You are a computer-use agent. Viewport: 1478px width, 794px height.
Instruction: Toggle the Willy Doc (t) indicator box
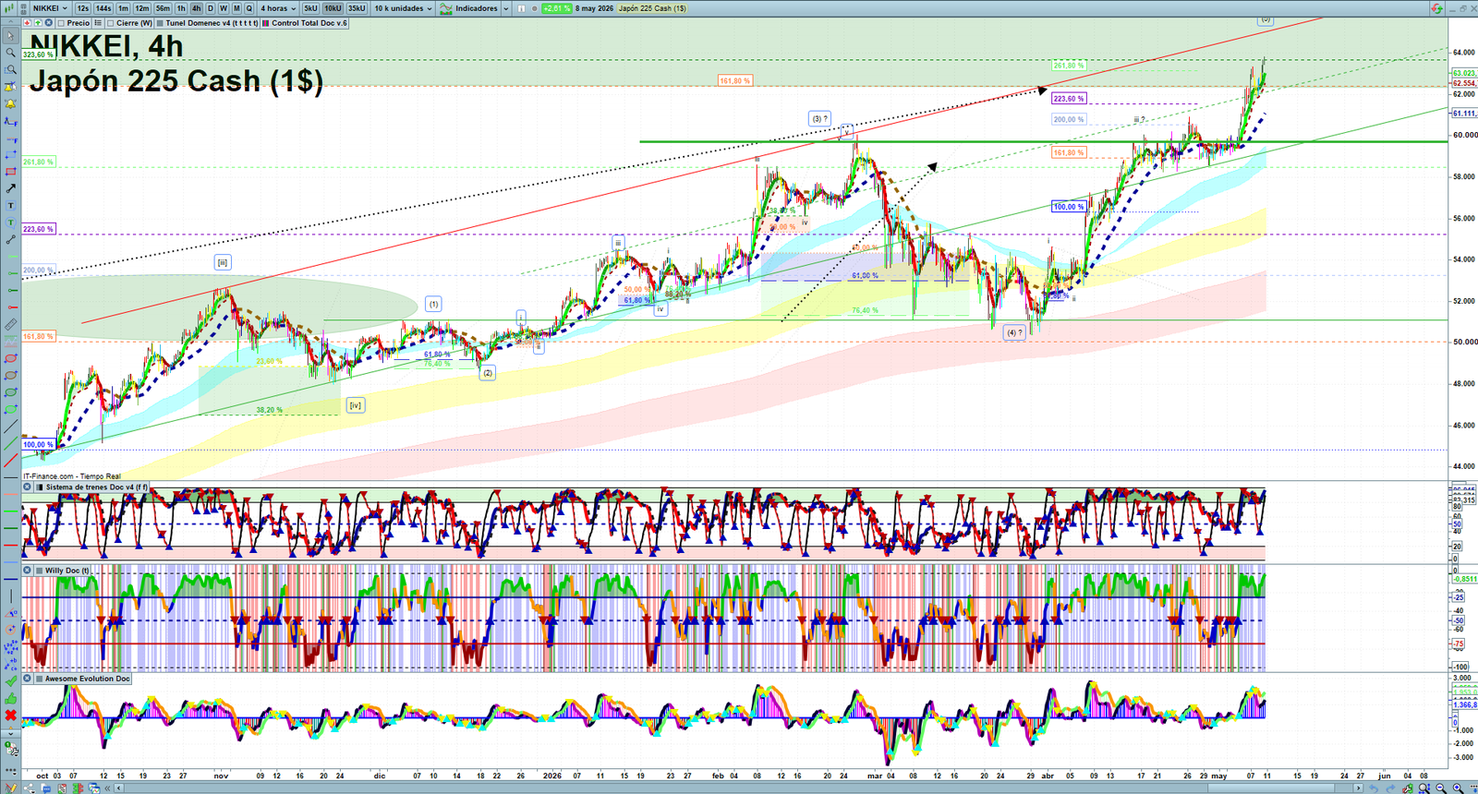39,571
